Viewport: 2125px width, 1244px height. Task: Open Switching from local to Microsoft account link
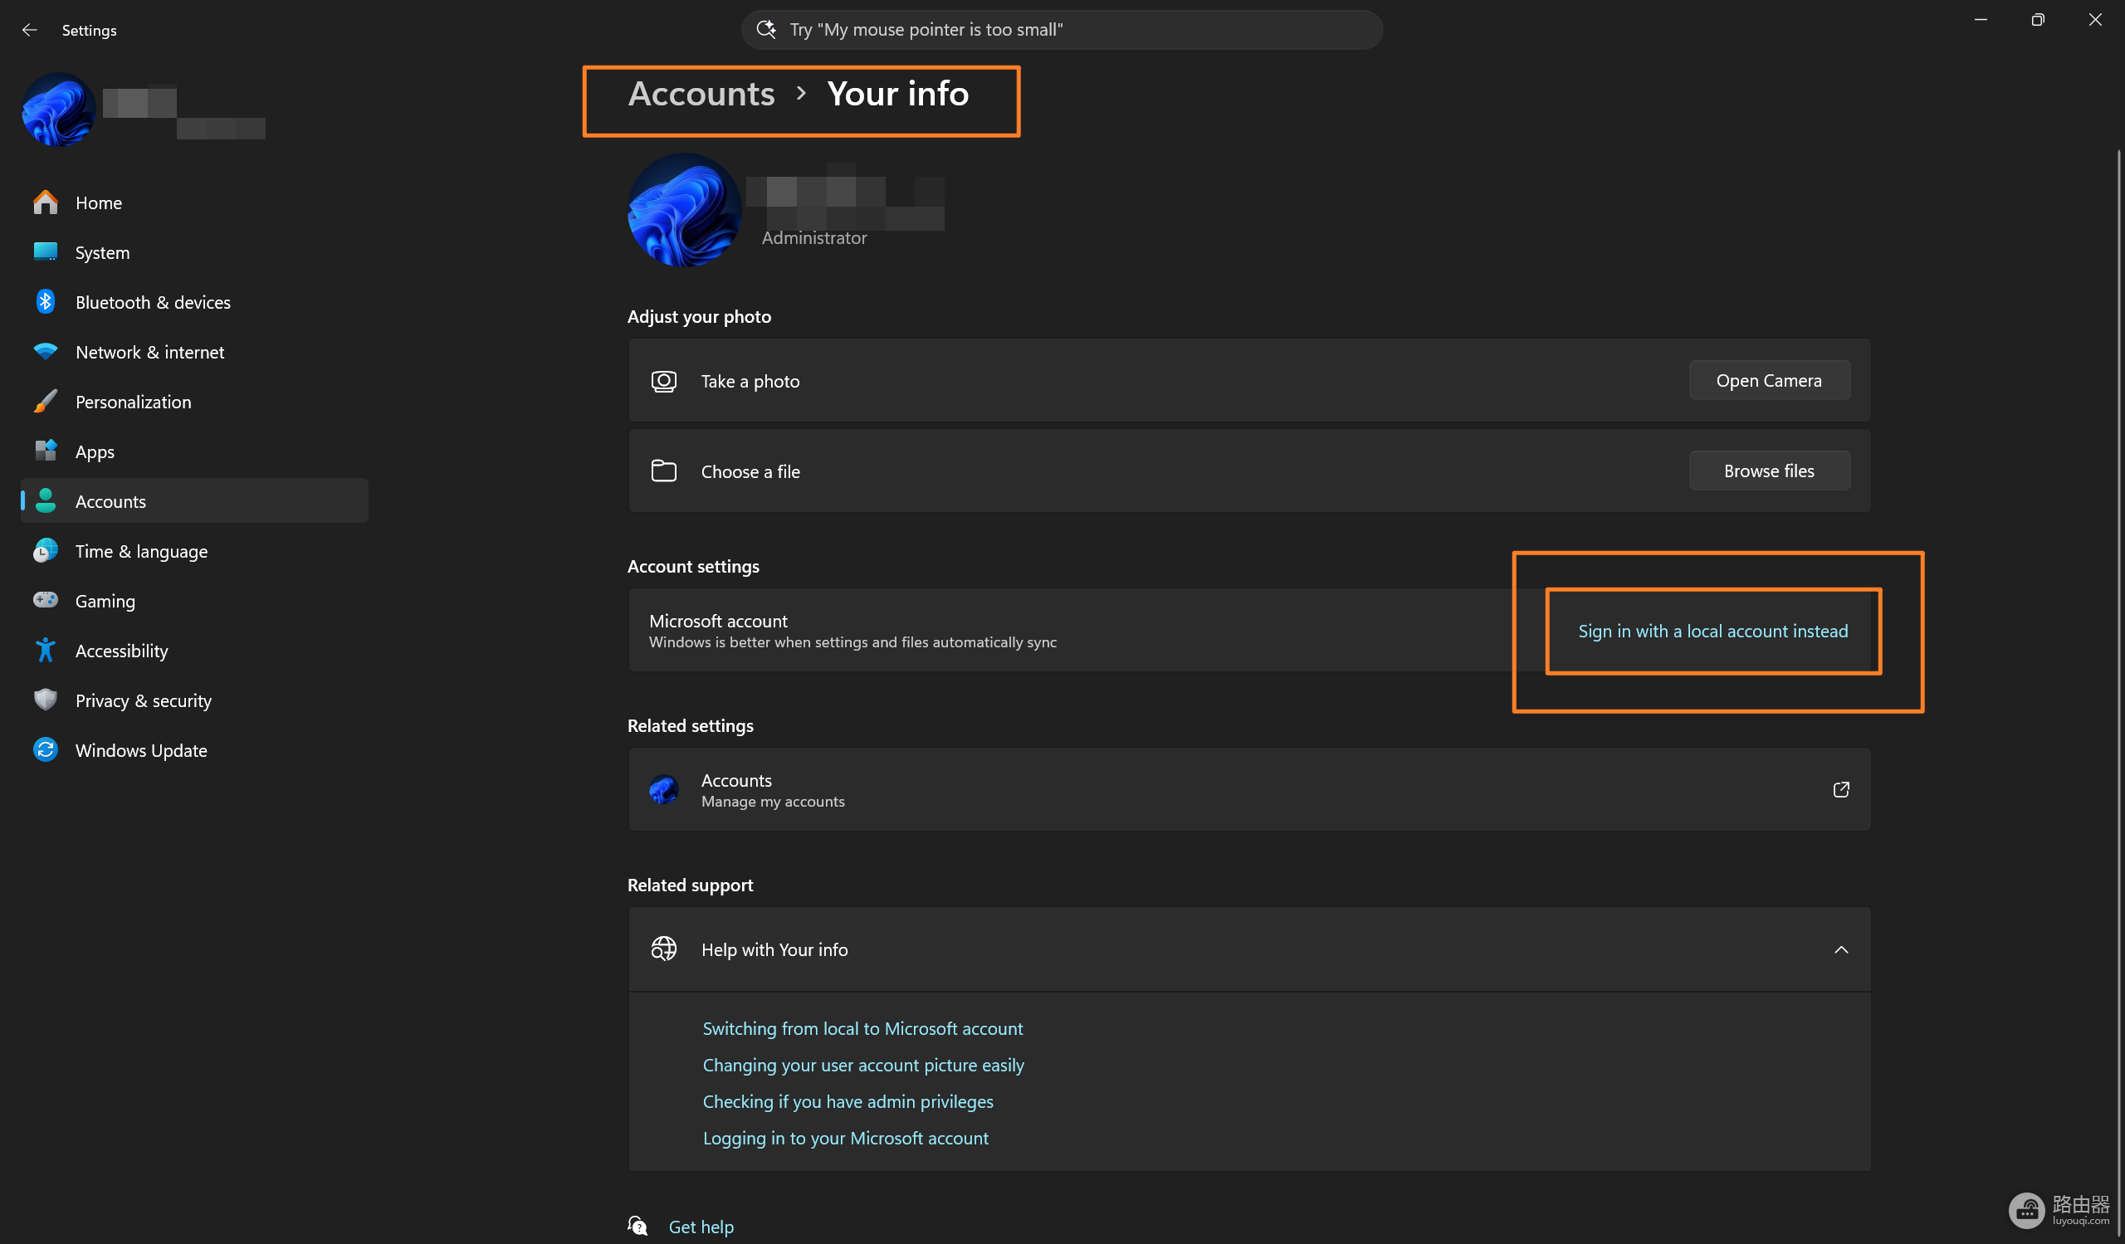[x=862, y=1028]
